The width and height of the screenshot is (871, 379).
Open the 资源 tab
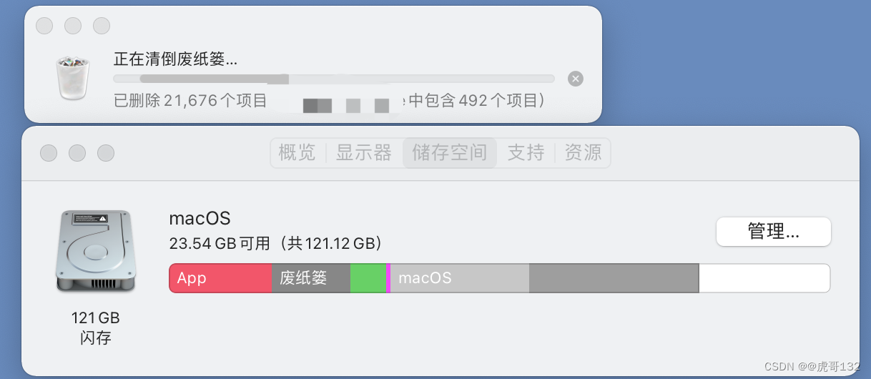tap(583, 152)
